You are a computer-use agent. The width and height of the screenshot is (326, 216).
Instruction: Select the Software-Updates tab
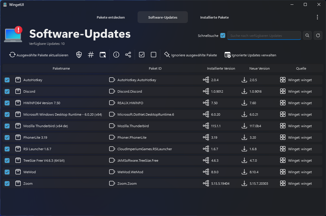163,17
